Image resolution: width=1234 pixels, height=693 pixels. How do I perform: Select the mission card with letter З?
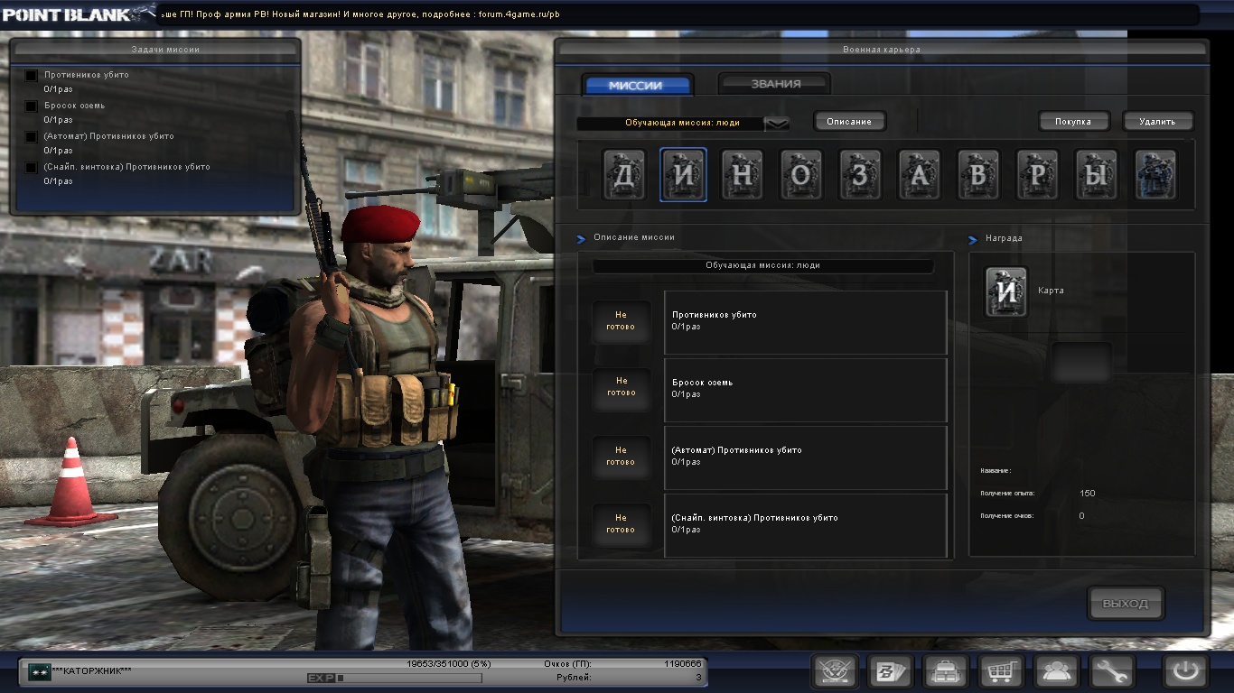(860, 175)
